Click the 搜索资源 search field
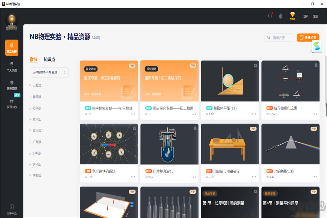The height and width of the screenshot is (218, 327). pos(280,37)
